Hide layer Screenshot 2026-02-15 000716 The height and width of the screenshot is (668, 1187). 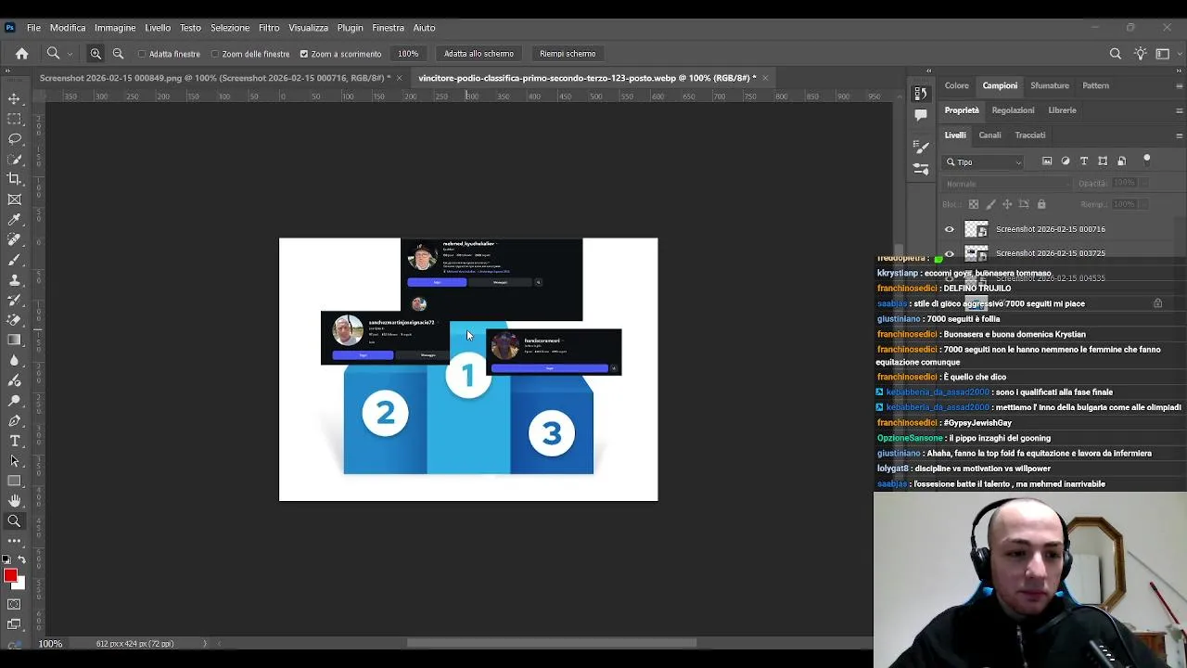949,229
